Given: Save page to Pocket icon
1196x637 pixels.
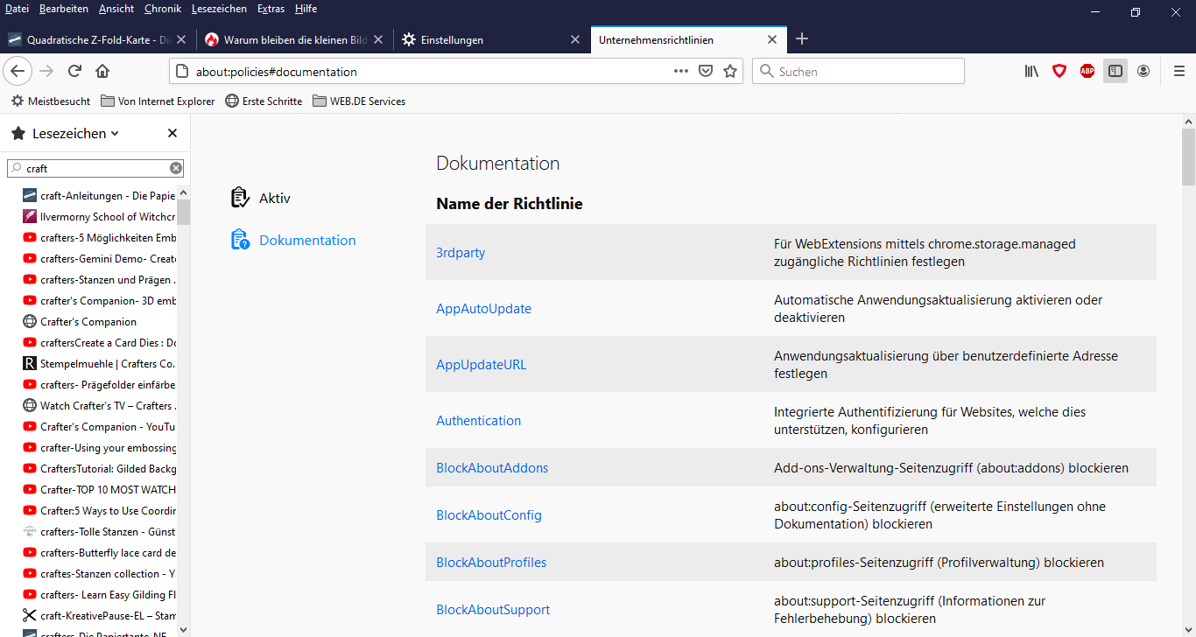Looking at the screenshot, I should pos(706,72).
